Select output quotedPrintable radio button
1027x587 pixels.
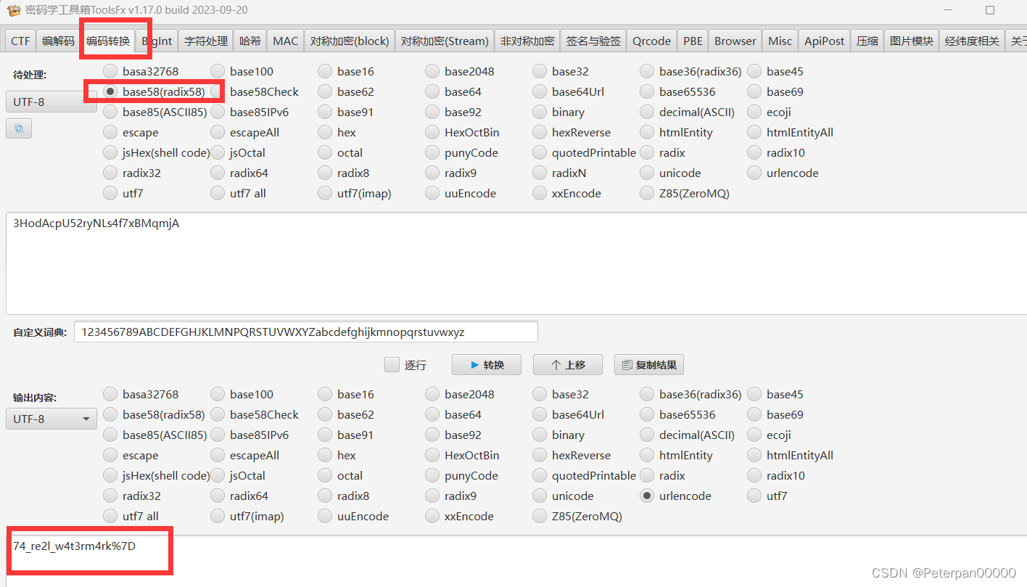(540, 475)
